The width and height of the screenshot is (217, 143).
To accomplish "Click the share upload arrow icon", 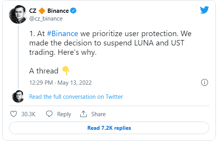I will coord(83,114).
